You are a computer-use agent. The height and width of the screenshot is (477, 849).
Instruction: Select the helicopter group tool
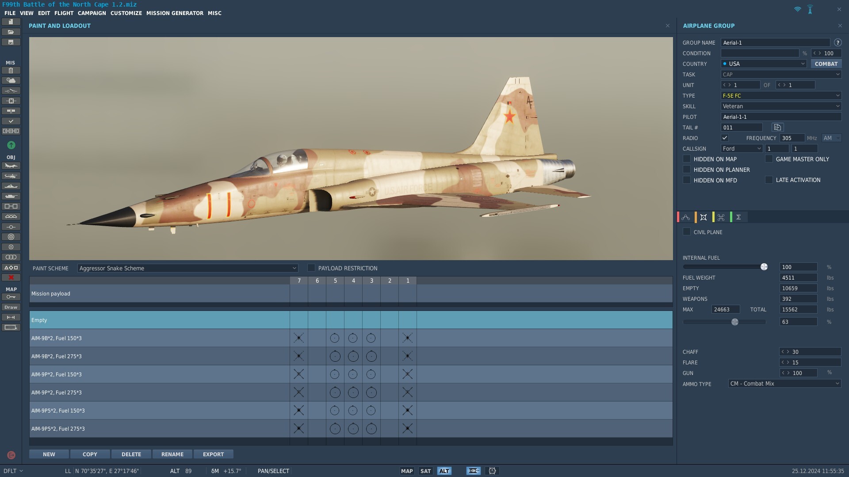pos(11,176)
